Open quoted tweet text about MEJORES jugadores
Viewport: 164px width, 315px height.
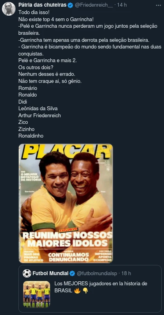pos(101,287)
